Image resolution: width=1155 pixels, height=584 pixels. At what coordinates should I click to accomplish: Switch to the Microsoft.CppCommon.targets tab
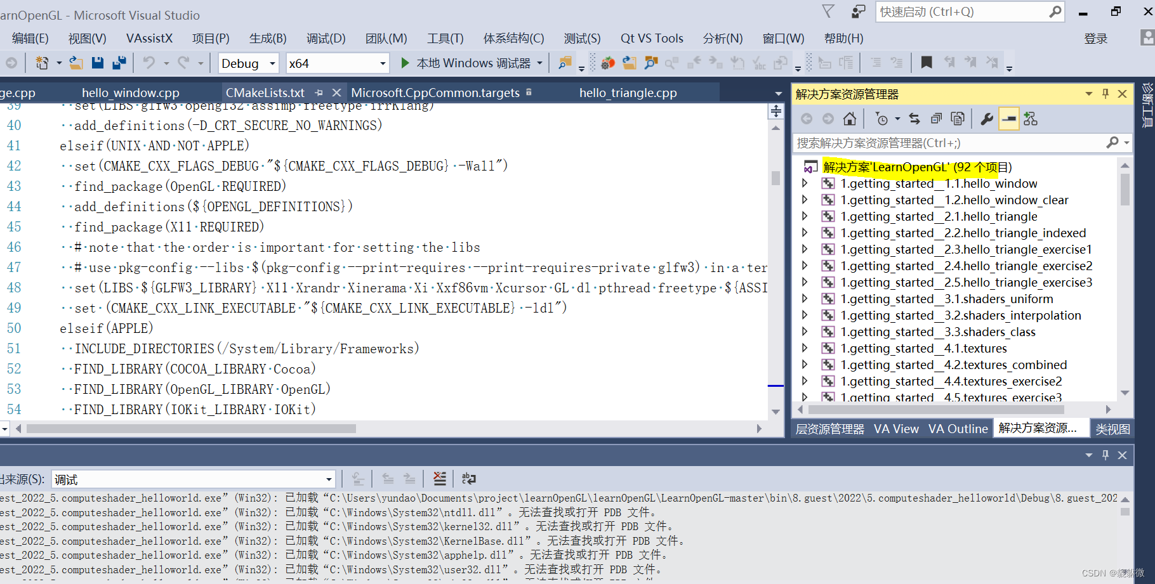tap(435, 93)
